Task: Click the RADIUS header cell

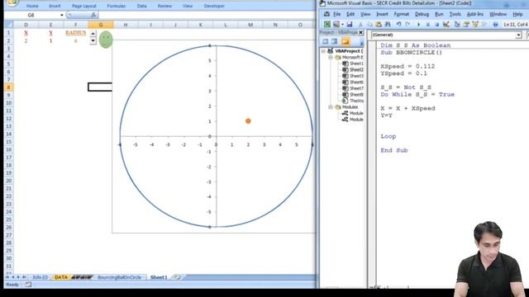Action: click(75, 33)
